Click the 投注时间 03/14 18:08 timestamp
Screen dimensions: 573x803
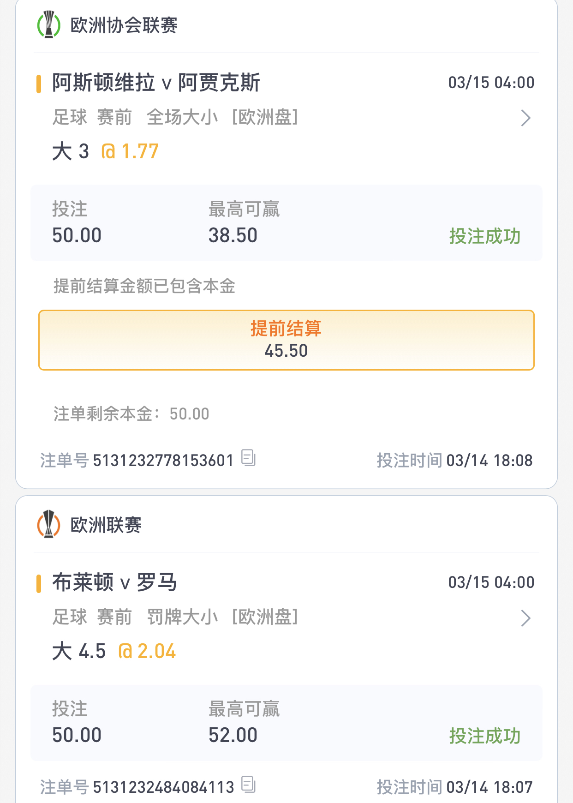pos(454,461)
